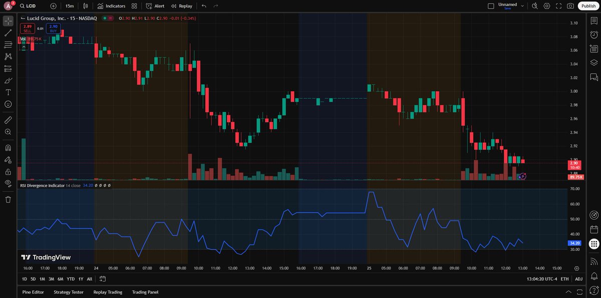The height and width of the screenshot is (298, 601).
Task: Open the layout setup square icon
Action: pyautogui.click(x=490, y=6)
